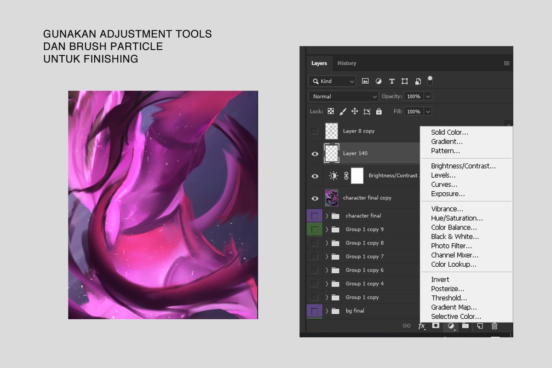Click Brightness/Contrast white mask thumbnail
The image size is (552, 368).
(x=357, y=176)
